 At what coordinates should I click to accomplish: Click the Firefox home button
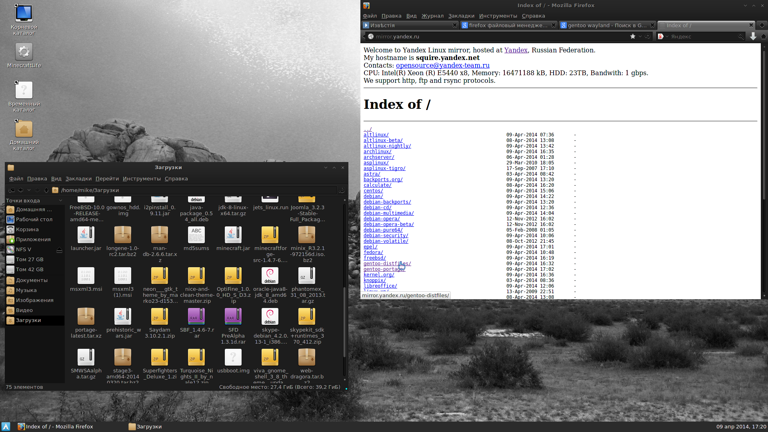click(763, 36)
